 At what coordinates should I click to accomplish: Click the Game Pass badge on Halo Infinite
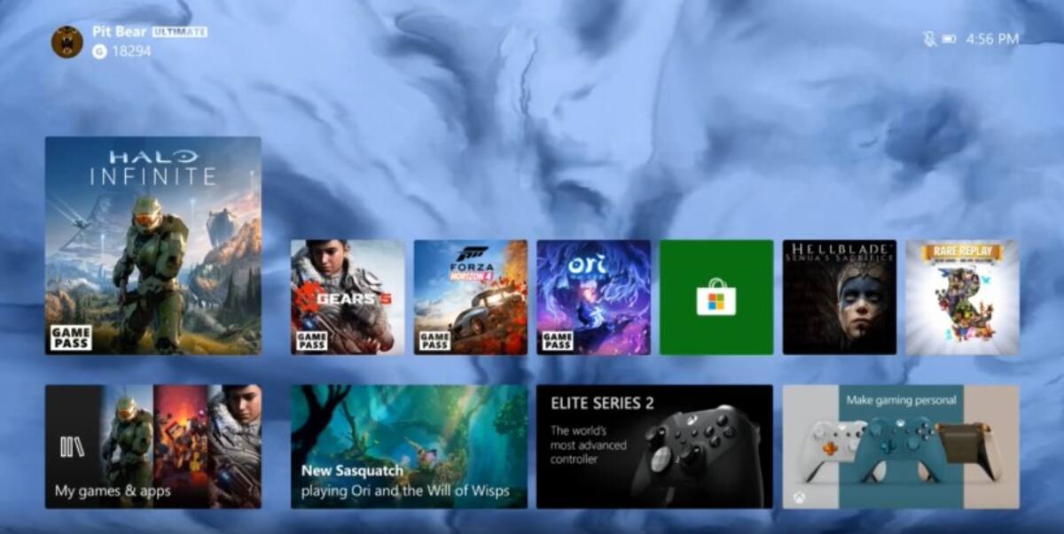coord(71,337)
